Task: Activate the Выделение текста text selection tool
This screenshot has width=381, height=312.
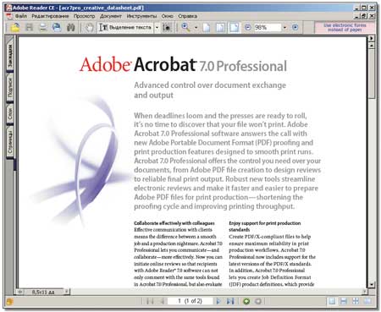Action: point(125,27)
